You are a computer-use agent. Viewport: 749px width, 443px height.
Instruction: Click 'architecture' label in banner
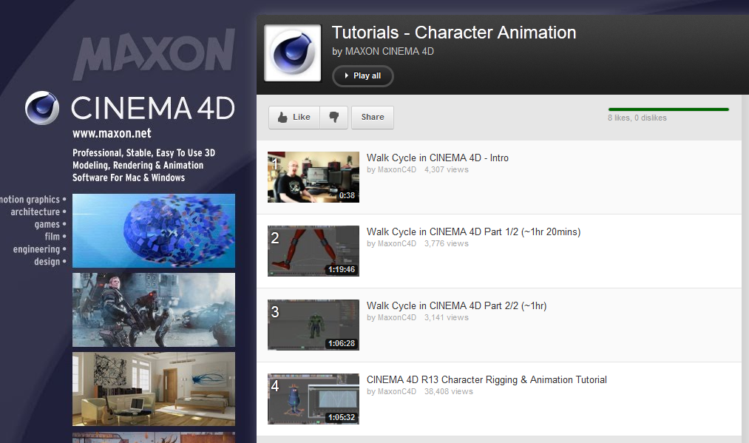(35, 212)
